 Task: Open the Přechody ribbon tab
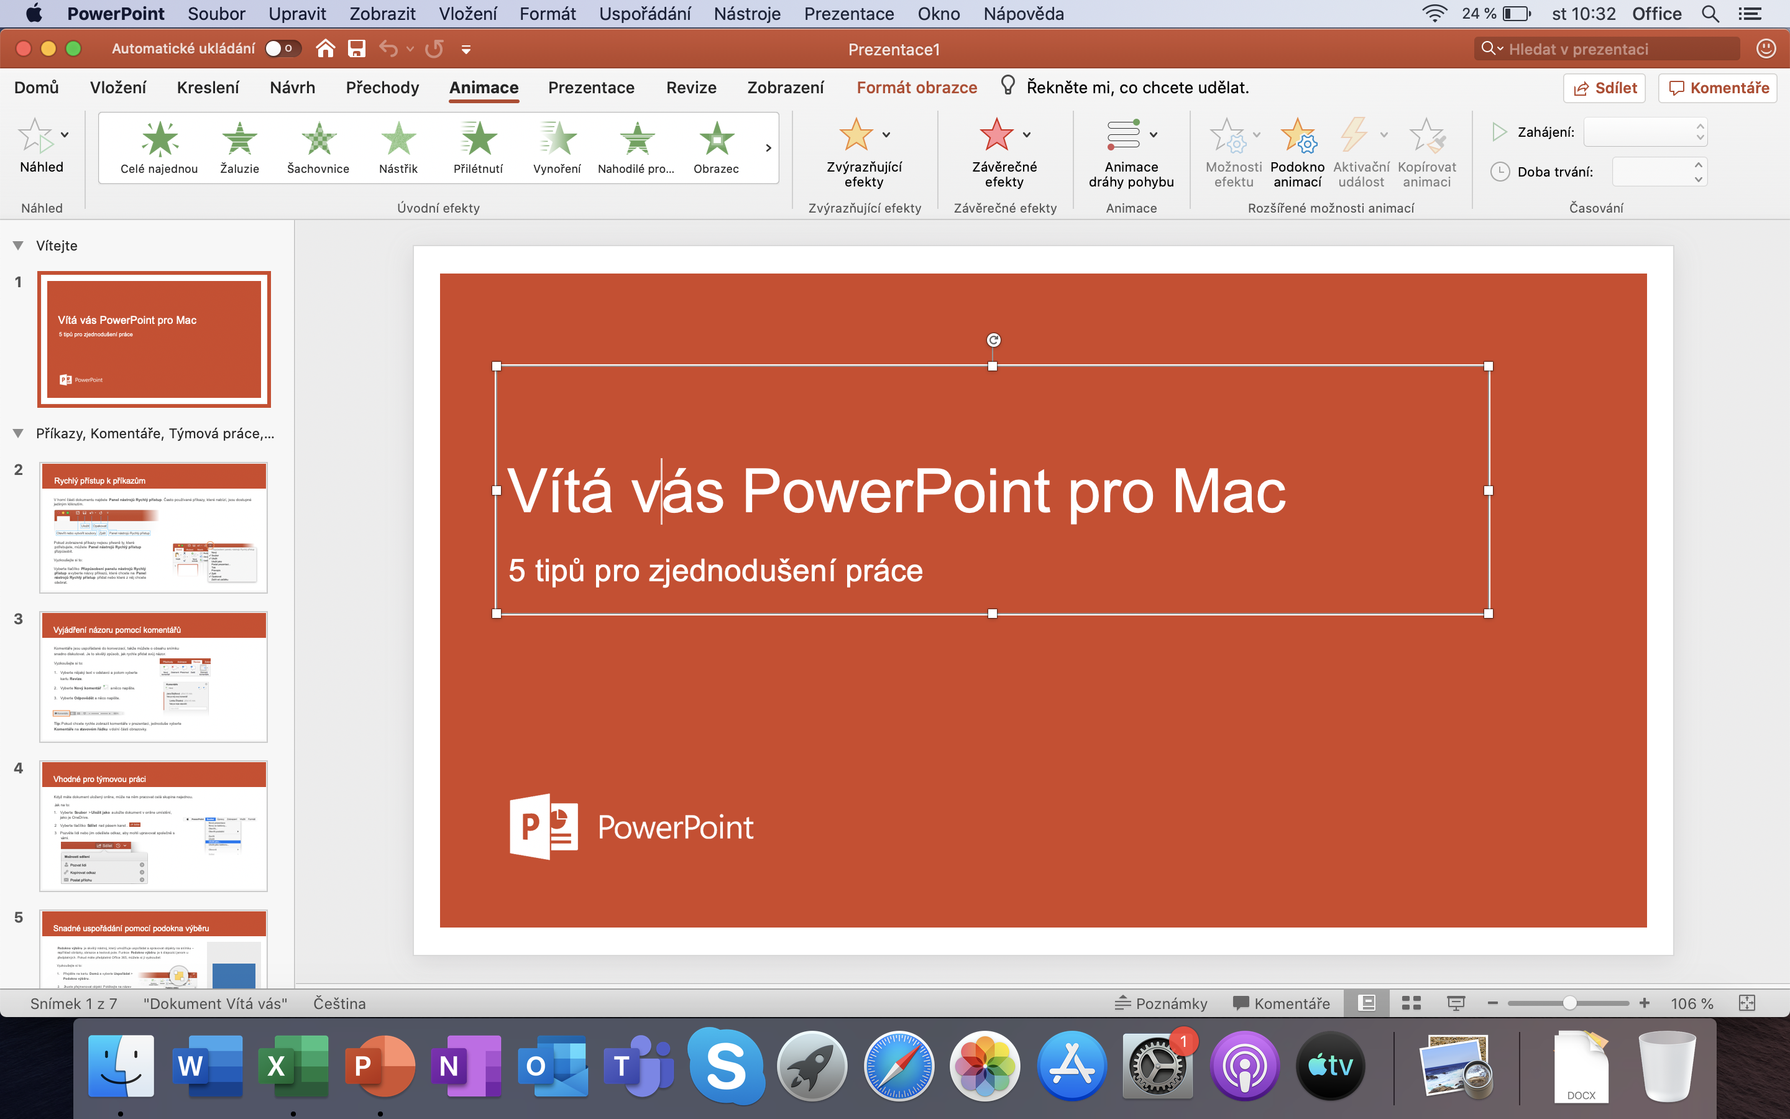point(382,87)
